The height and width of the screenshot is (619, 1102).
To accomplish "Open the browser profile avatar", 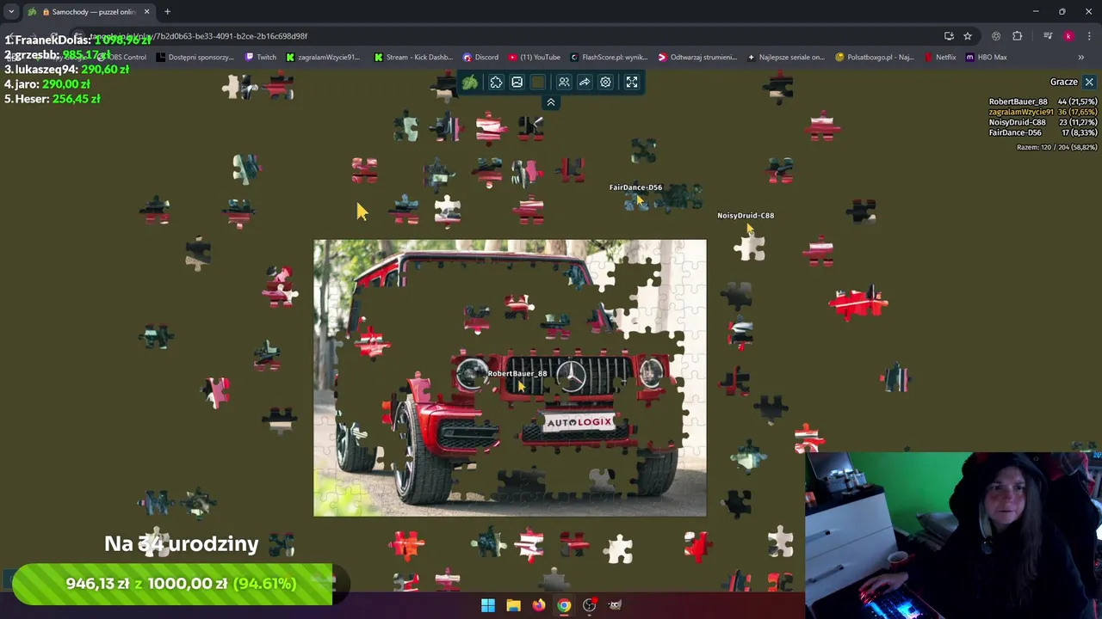I will (1068, 36).
